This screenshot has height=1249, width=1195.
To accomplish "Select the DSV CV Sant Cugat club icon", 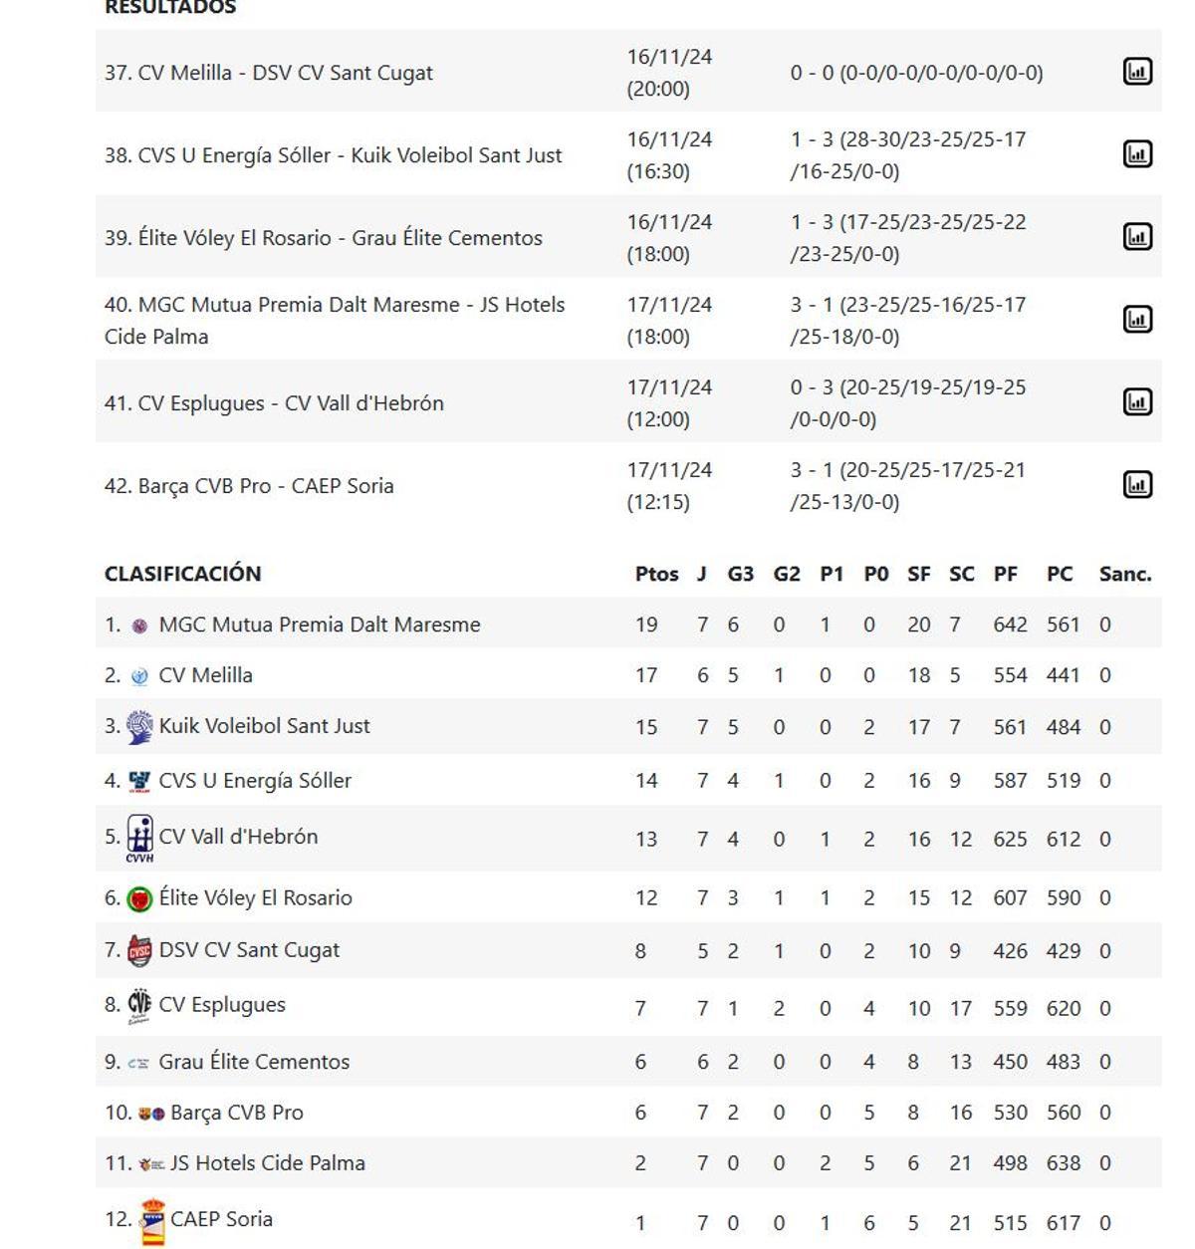I will pos(139,949).
